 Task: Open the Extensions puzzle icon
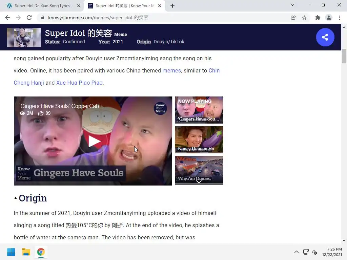[318, 18]
